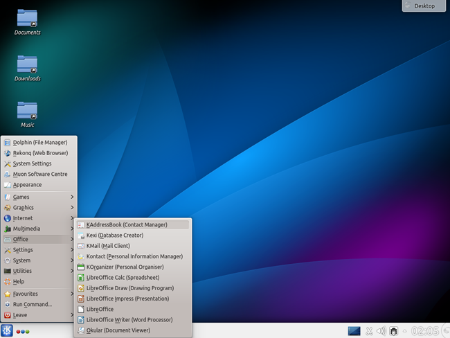
Task: Select Run Command... entry
Action: coord(39,304)
